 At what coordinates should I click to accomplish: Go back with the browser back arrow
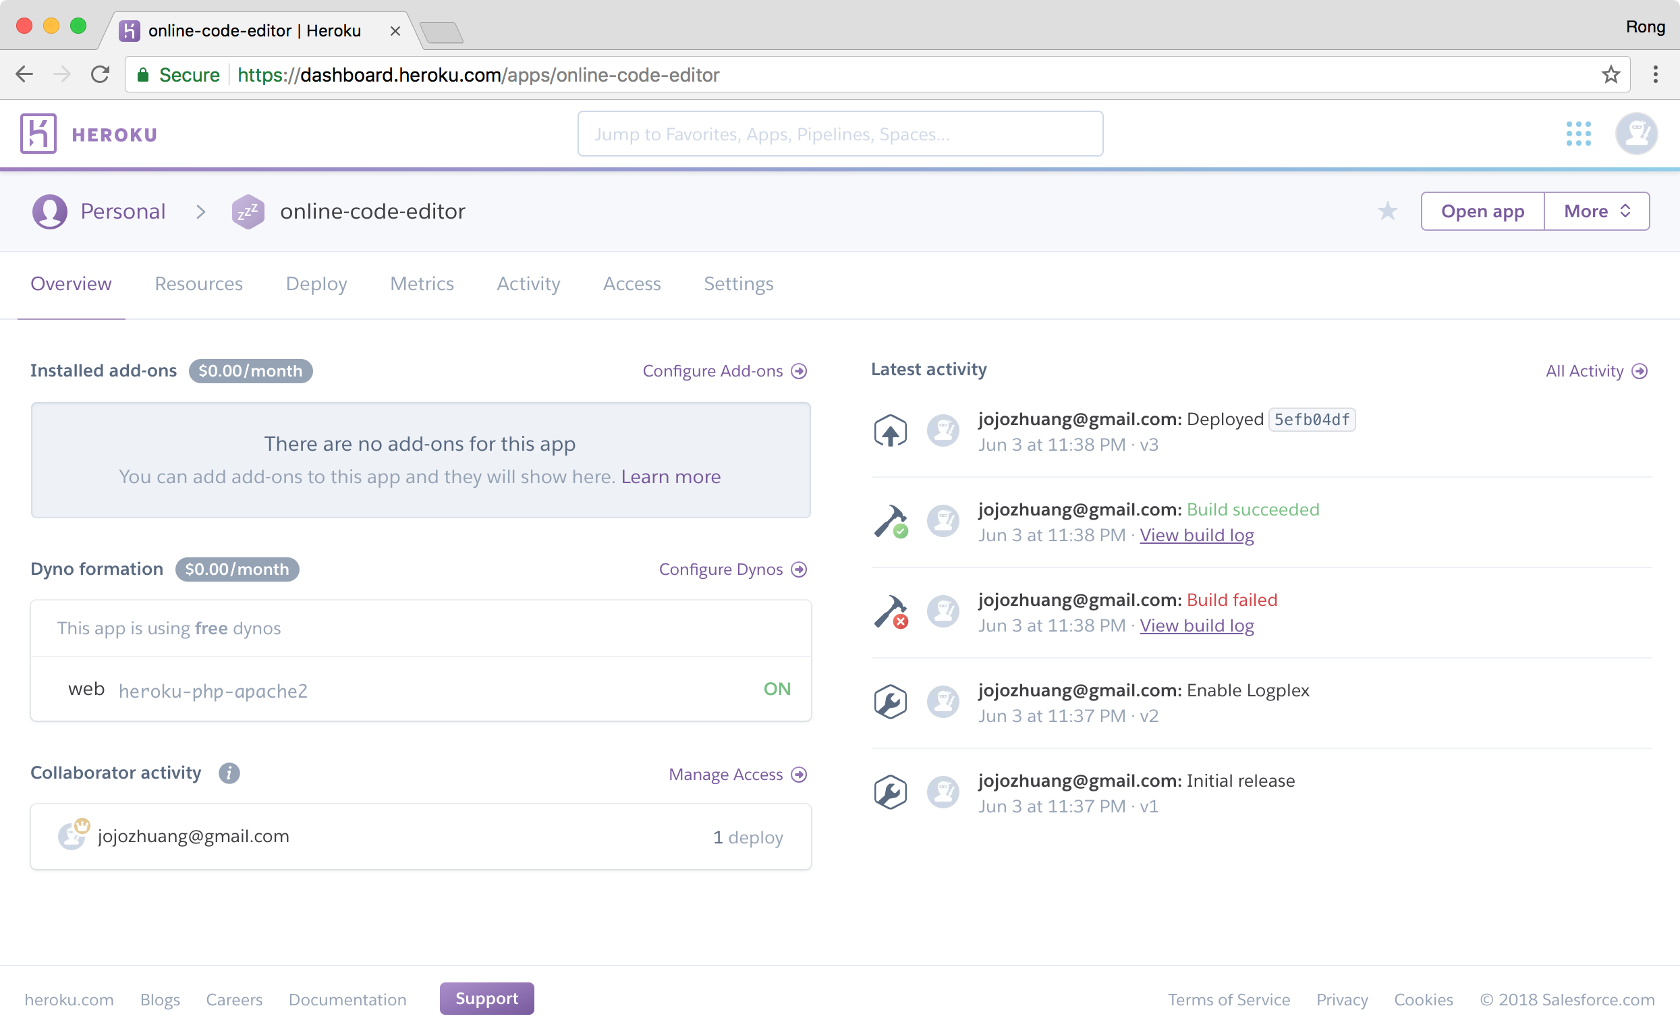24,74
